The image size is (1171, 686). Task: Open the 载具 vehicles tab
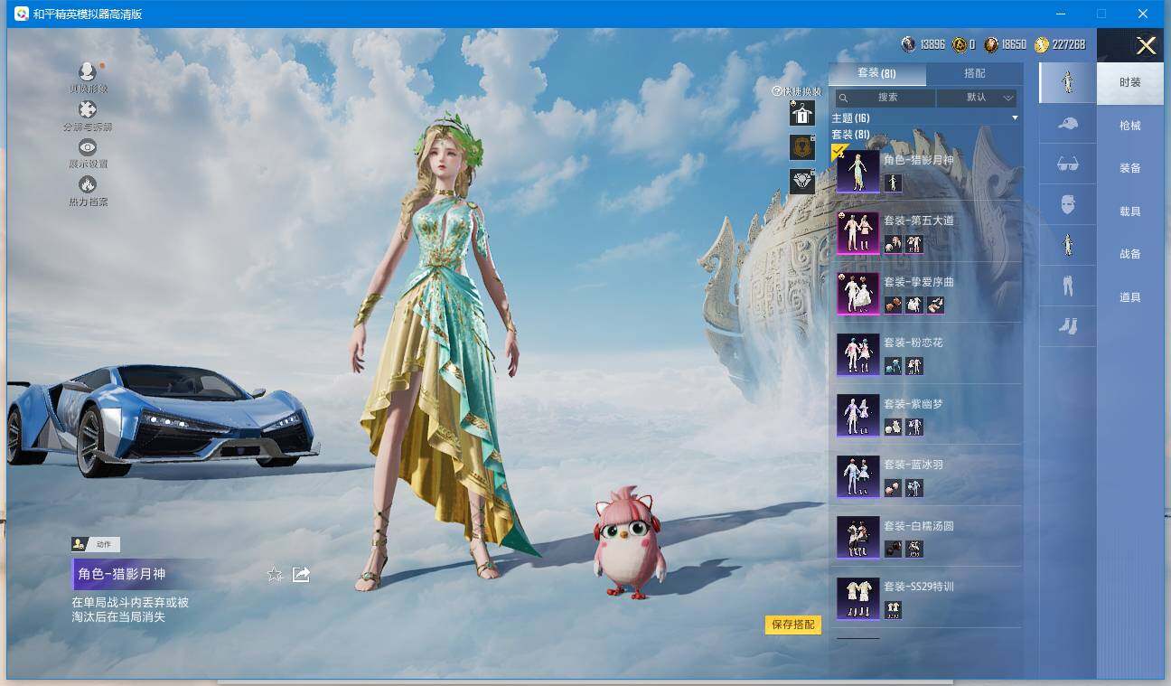[x=1130, y=211]
